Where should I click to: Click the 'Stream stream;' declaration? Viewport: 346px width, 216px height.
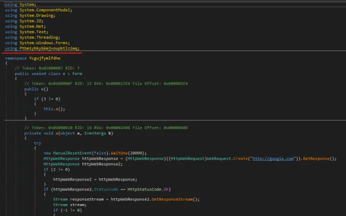(70, 205)
